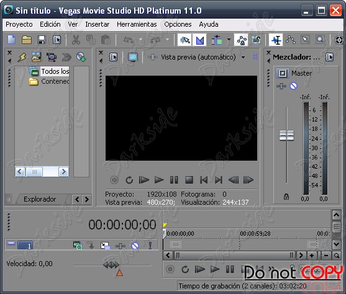Adjust Velocidad playback rate slider
The width and height of the screenshot is (346, 294).
tap(112, 265)
